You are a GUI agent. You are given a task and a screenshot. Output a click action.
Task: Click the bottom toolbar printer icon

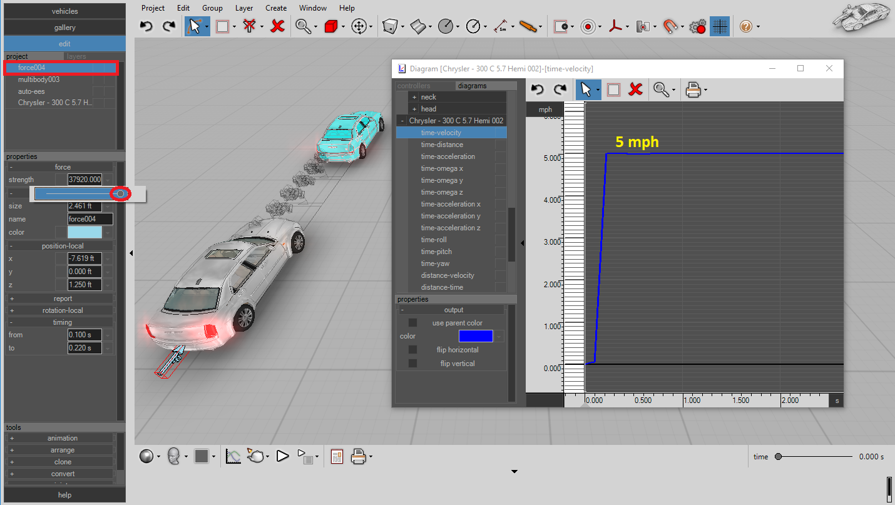(358, 456)
